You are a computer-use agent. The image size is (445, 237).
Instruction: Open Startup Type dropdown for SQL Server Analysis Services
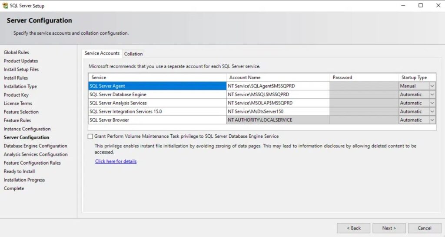coord(432,103)
